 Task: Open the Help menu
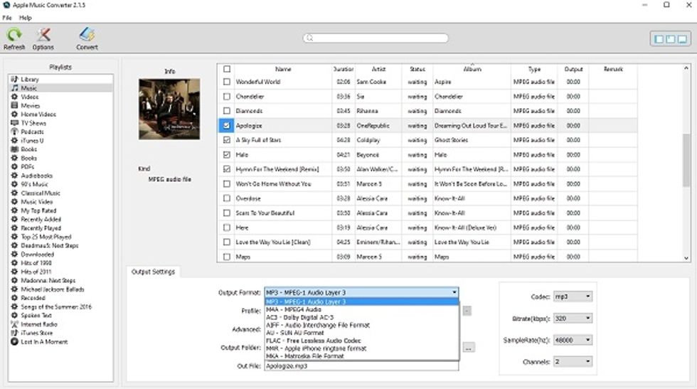click(x=26, y=18)
